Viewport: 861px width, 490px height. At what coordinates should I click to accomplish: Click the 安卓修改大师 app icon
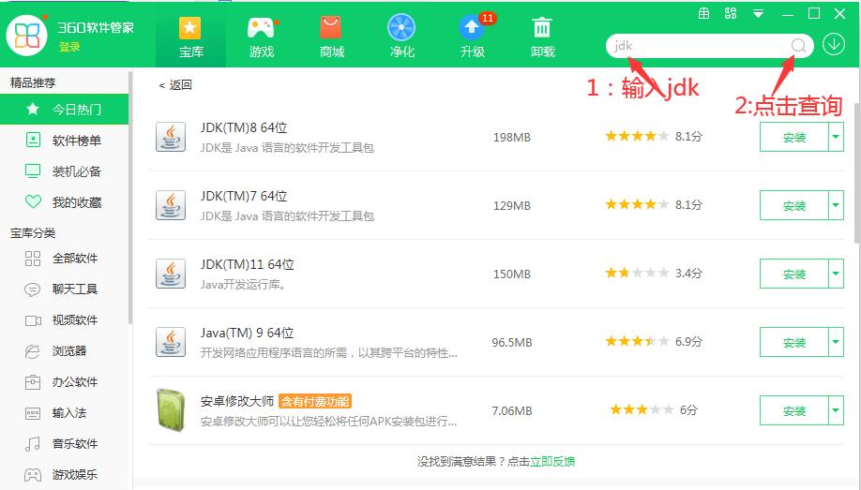(171, 409)
